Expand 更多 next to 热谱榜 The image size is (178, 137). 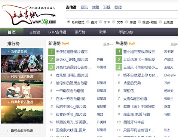point(174,44)
